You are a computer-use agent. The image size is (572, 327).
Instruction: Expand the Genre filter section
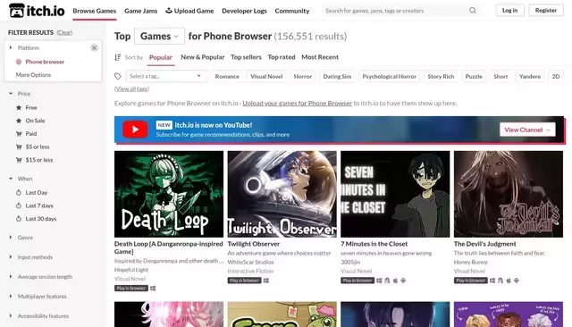pyautogui.click(x=25, y=238)
